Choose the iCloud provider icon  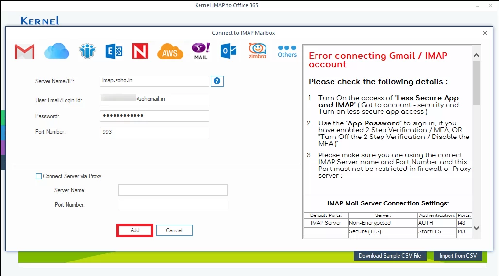point(57,51)
